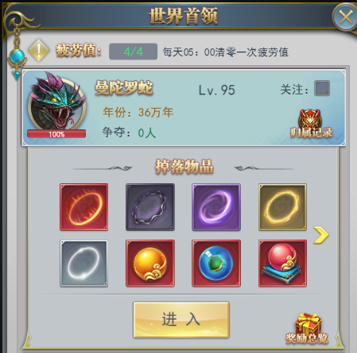Select the golden orb drop item
357x353 pixels.
pos(150,263)
